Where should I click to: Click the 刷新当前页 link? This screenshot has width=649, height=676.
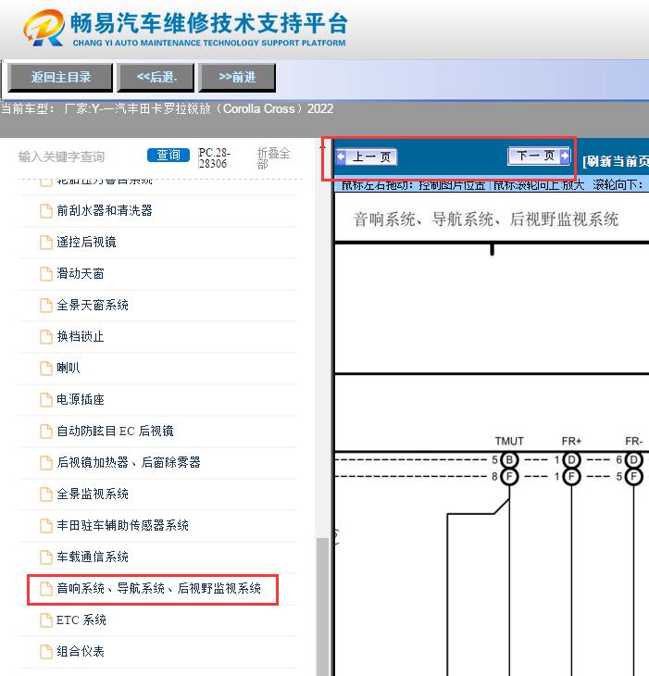click(x=616, y=161)
